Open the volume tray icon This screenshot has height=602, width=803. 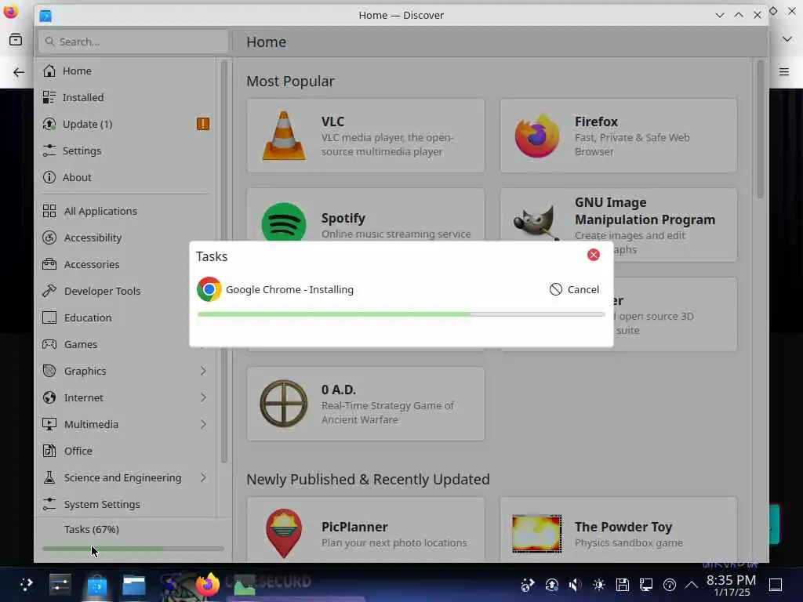point(575,585)
